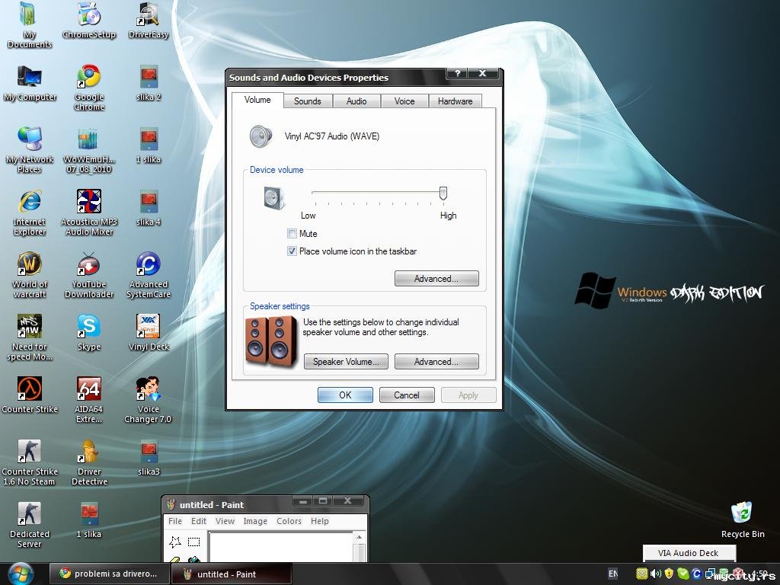Switch to the Sounds tab

pyautogui.click(x=308, y=101)
